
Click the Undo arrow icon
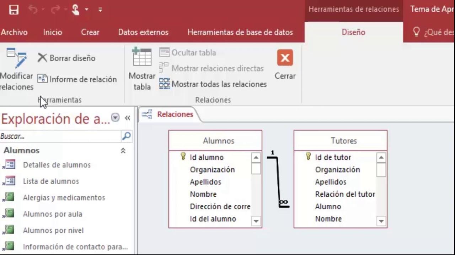33,10
